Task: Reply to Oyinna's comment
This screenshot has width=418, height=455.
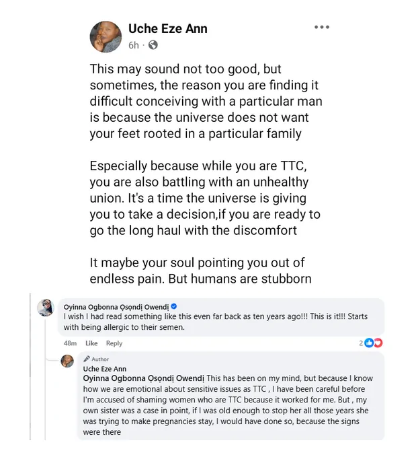Action: pos(114,343)
